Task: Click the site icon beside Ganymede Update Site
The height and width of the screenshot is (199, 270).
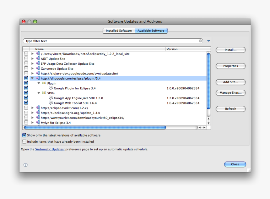Action: [x=38, y=69]
